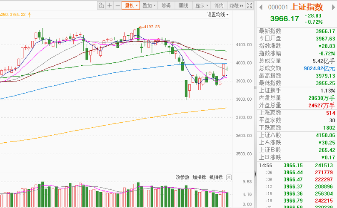Open the 显示 display dropdown

[x=202, y=5]
